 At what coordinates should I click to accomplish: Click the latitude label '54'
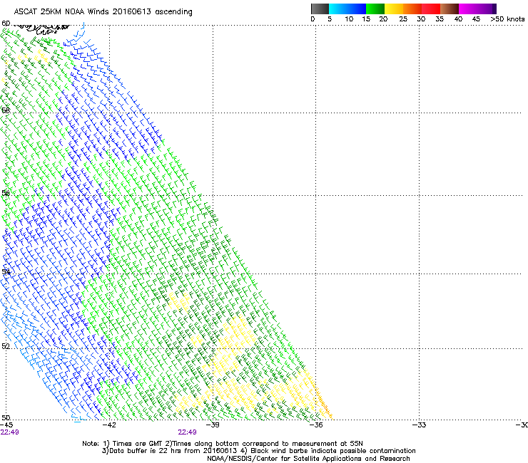[x=6, y=271]
